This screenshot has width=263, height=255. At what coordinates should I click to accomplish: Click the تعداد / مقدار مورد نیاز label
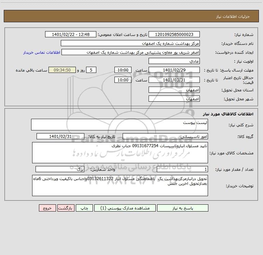click(x=234, y=170)
